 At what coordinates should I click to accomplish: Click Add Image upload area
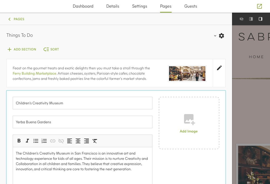point(189,123)
